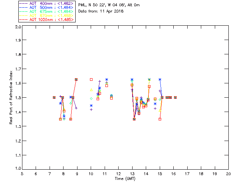235x188 pixels.
Task: Click the AOT 500nm legend entry
Action: point(46,7)
